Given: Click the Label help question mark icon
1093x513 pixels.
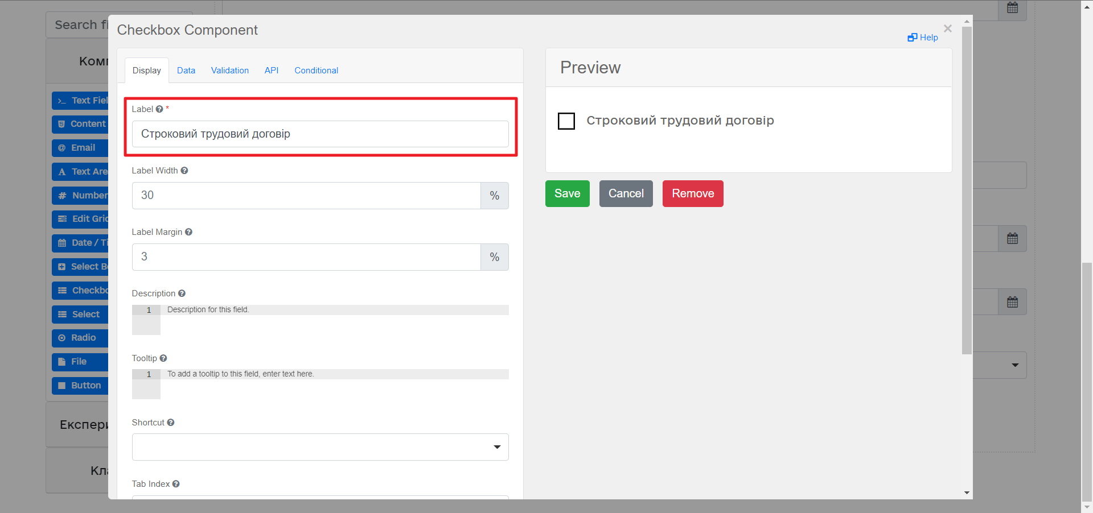Looking at the screenshot, I should click(159, 109).
